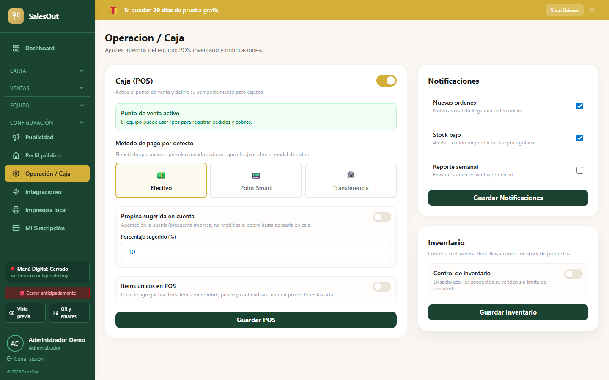
Task: Open Vista previa button
Action: point(25,312)
